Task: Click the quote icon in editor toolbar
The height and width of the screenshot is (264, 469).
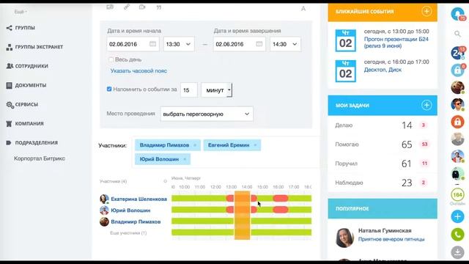Action: 159,7
